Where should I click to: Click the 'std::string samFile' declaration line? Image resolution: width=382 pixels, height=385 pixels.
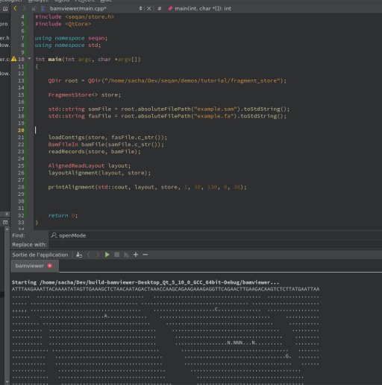(x=169, y=109)
